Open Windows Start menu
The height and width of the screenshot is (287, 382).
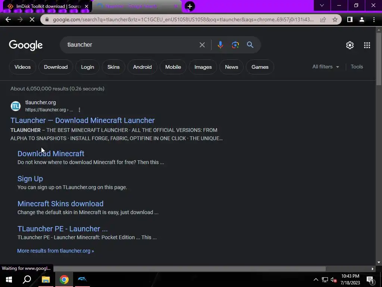9,280
